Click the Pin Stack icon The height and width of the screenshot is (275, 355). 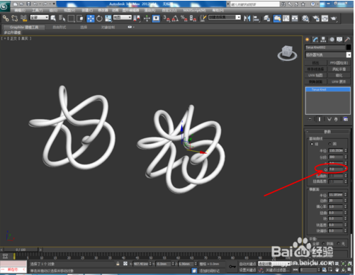[x=310, y=119]
